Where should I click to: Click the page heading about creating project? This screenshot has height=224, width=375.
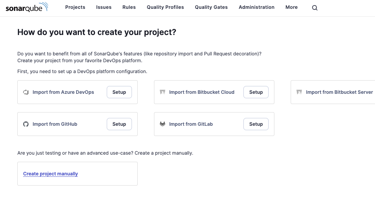point(97,32)
